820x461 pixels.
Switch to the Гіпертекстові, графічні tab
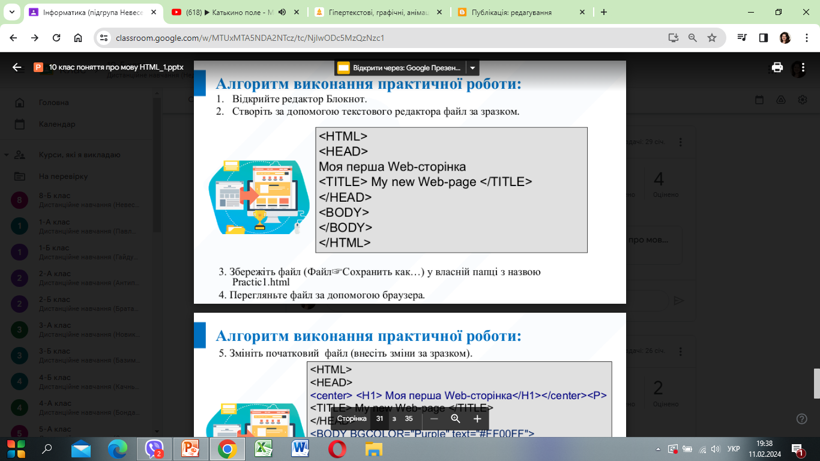point(379,12)
